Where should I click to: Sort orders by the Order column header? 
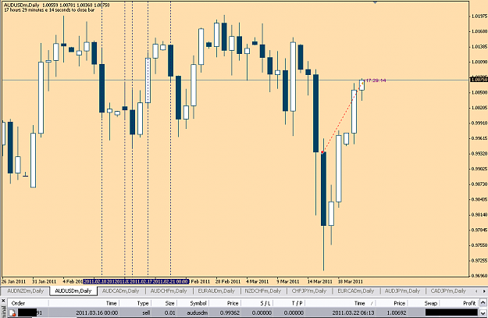(18, 303)
